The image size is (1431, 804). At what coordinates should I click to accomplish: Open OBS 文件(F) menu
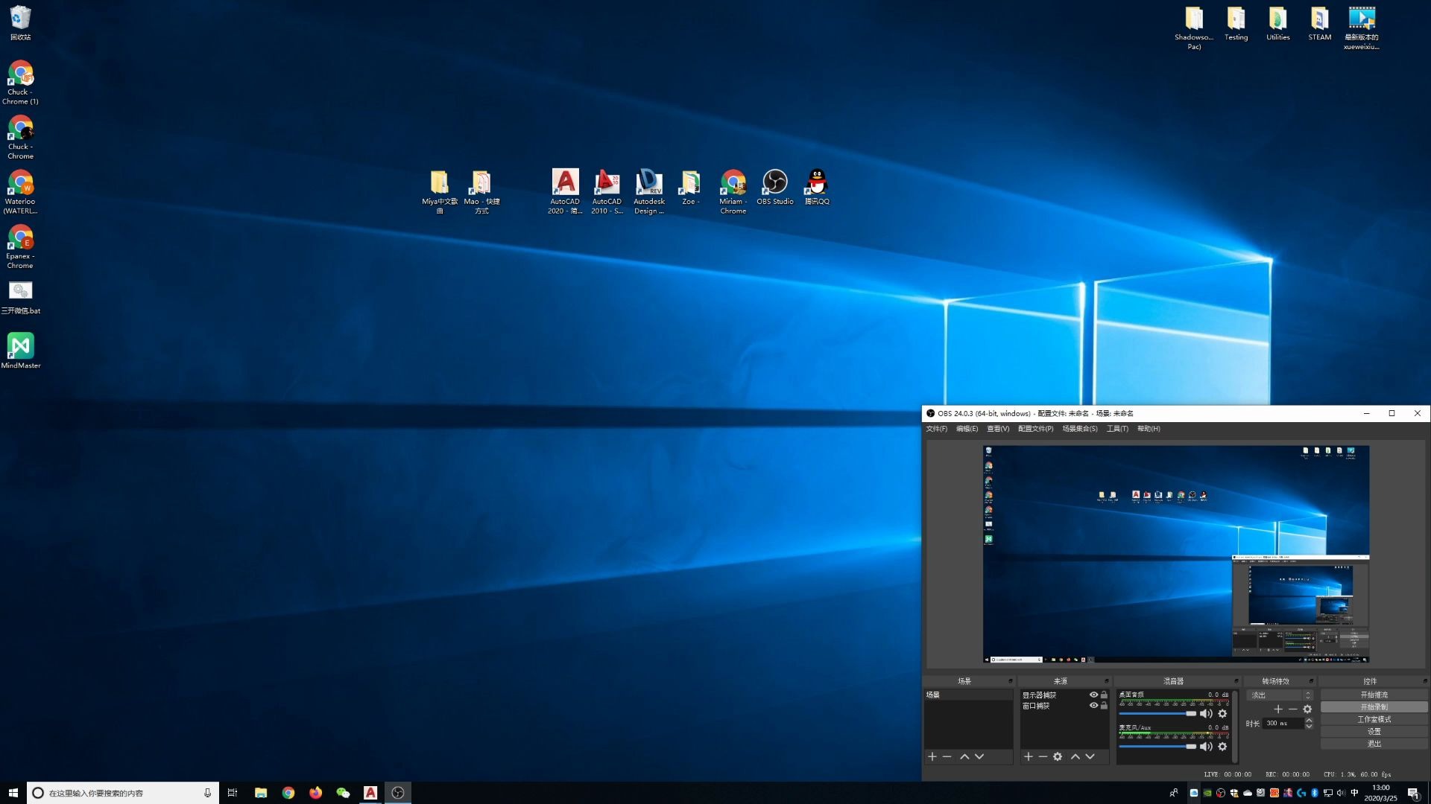(935, 428)
